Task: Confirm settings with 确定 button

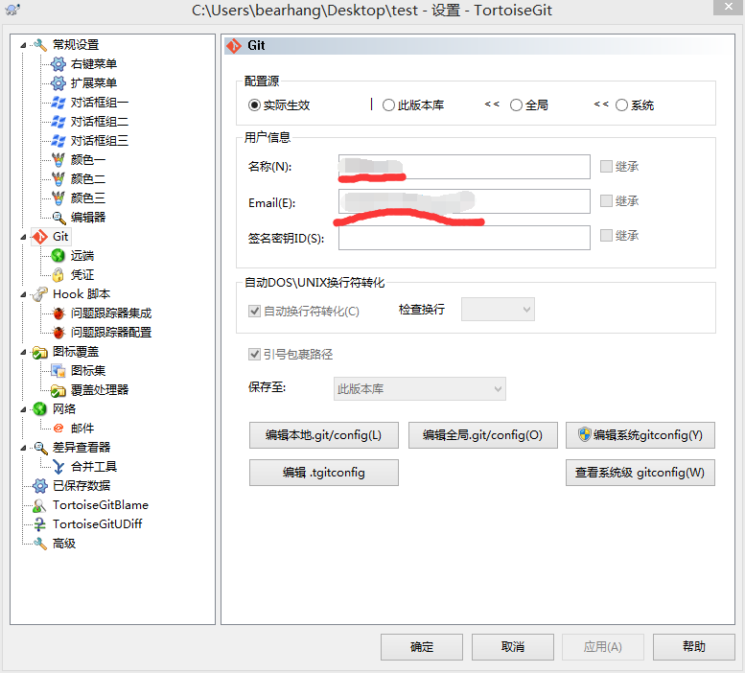Action: [x=422, y=647]
